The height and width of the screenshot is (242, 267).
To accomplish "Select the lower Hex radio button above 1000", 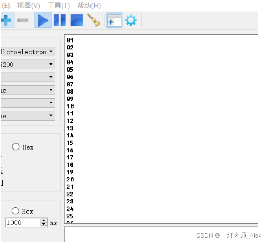I will point(15,211).
